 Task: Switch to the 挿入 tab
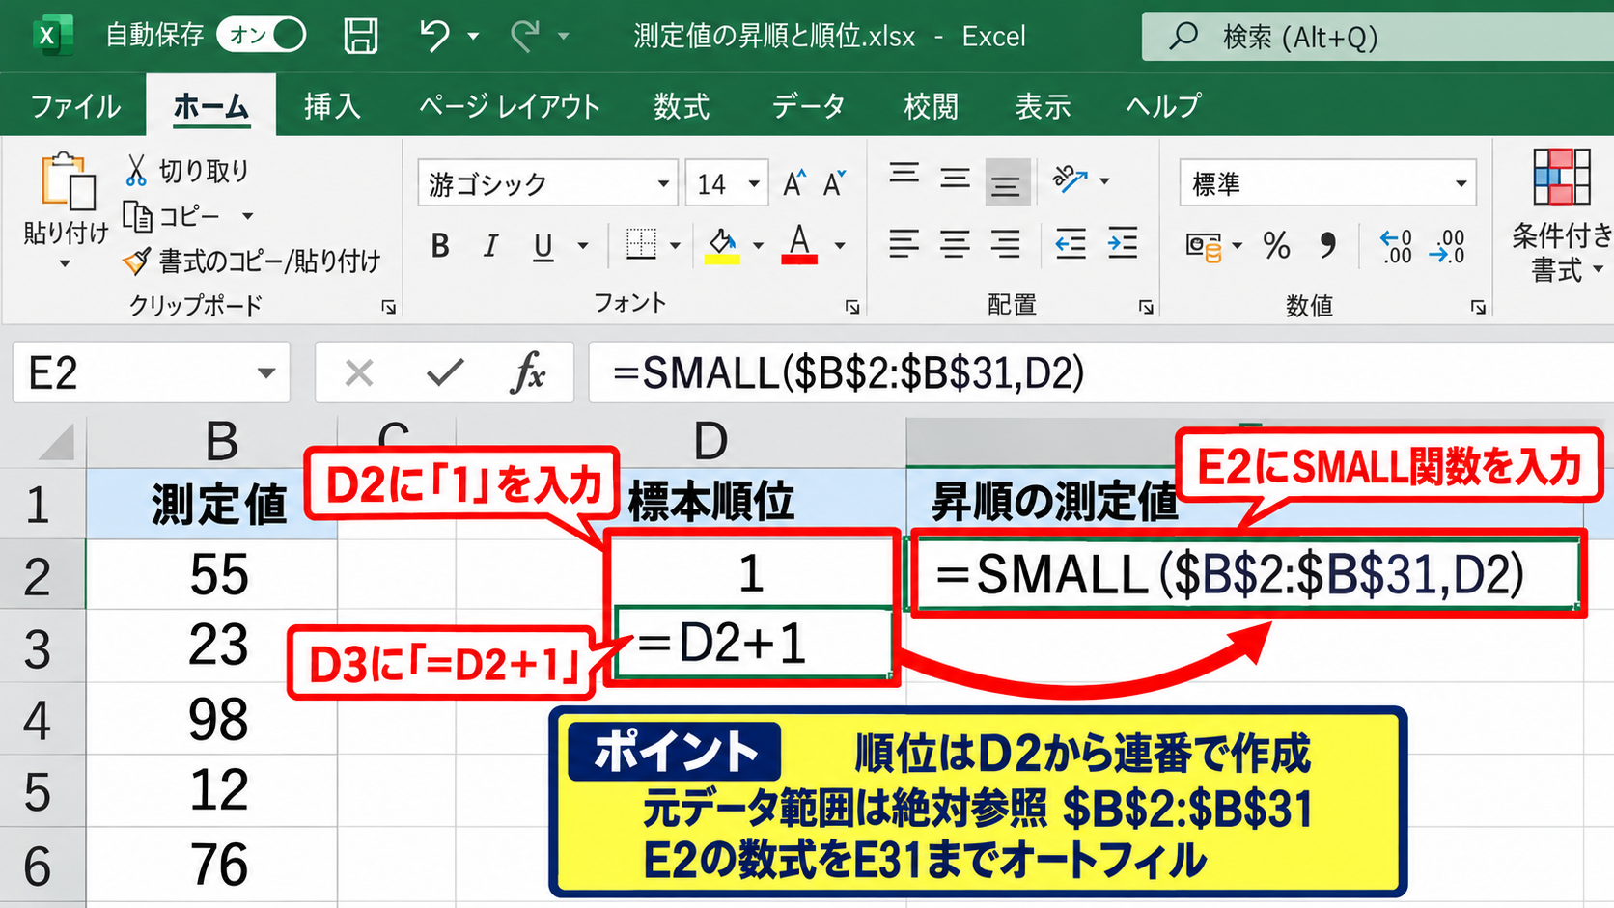tap(332, 105)
